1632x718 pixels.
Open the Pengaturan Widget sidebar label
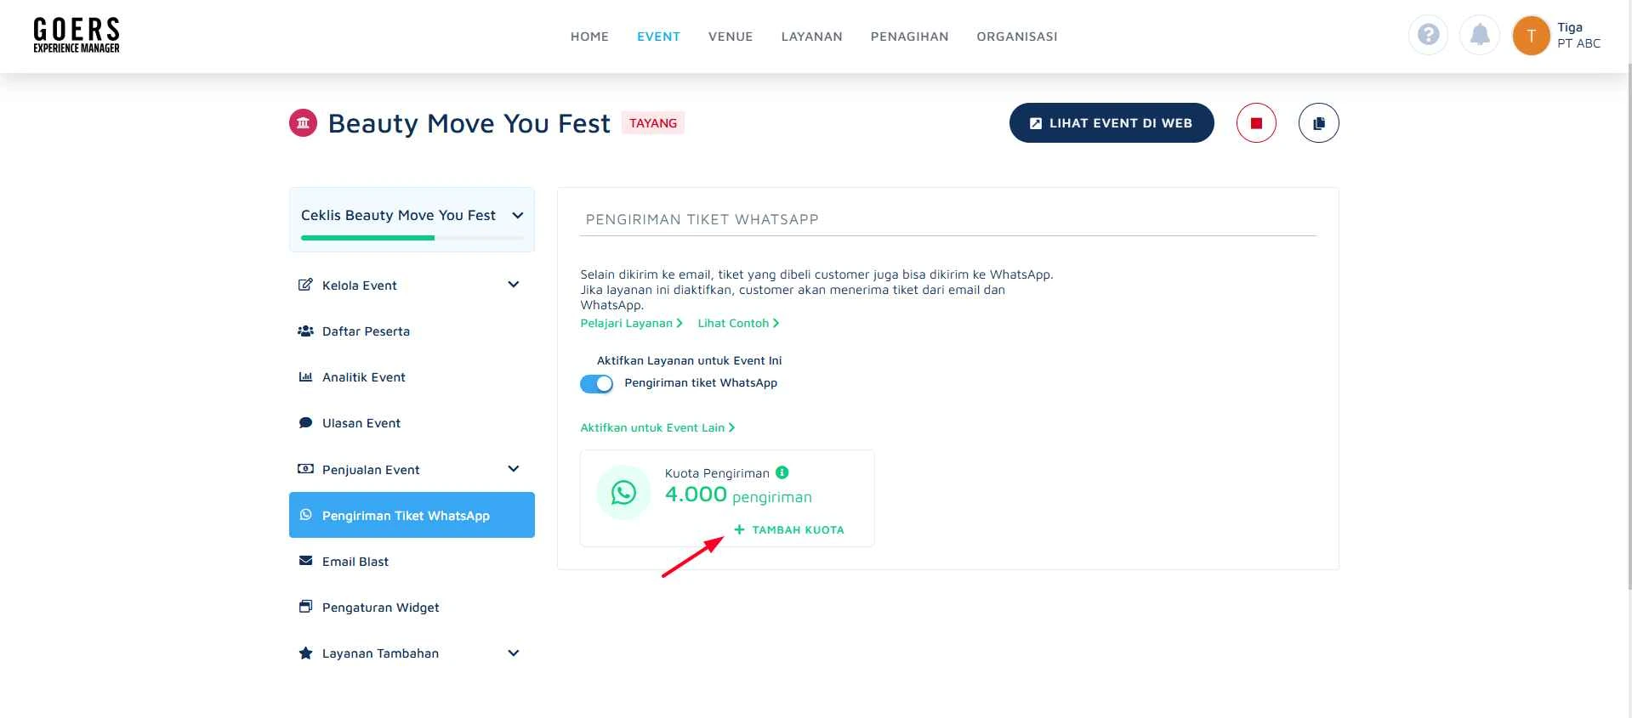(381, 608)
